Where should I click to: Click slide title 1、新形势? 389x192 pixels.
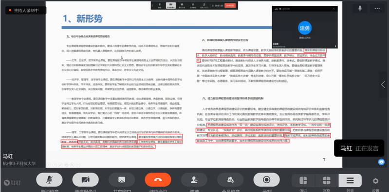[83, 18]
